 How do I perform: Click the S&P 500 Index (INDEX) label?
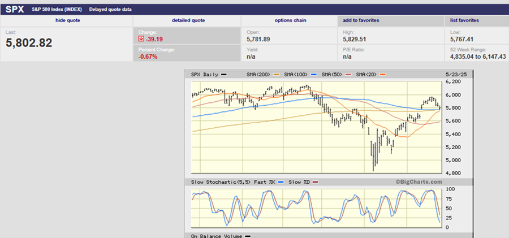[57, 10]
